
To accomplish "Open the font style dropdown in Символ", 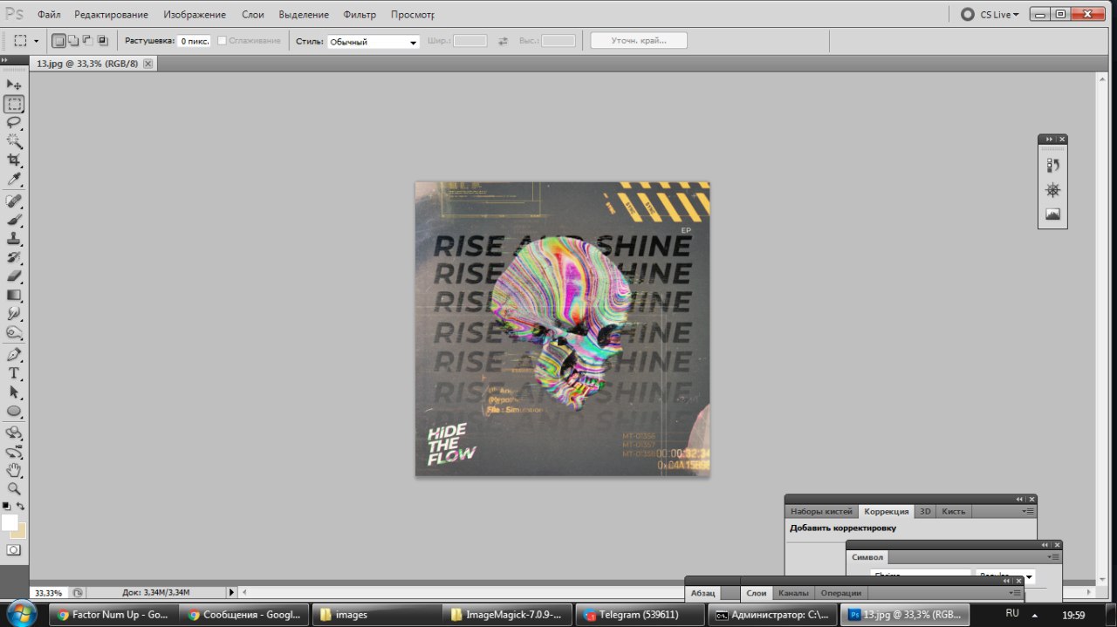I will click(x=1030, y=576).
